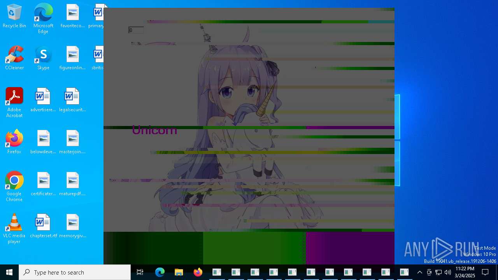The width and height of the screenshot is (498, 280).
Task: Open the clock showing 11:22 PM
Action: 465,272
